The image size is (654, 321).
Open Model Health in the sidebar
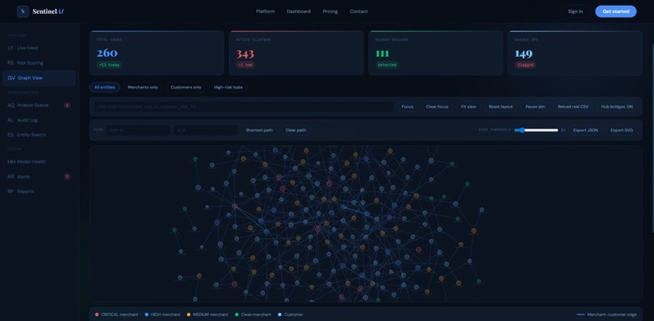(x=39, y=162)
